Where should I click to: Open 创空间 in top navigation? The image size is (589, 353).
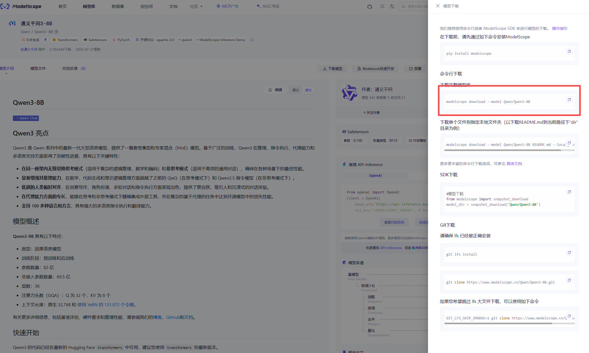coord(146,6)
